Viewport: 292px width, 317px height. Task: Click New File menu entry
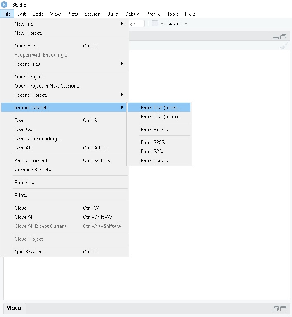65,24
